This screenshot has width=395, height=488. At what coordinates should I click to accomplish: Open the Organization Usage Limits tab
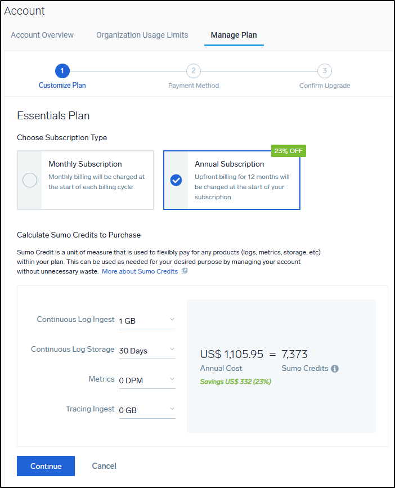point(142,35)
